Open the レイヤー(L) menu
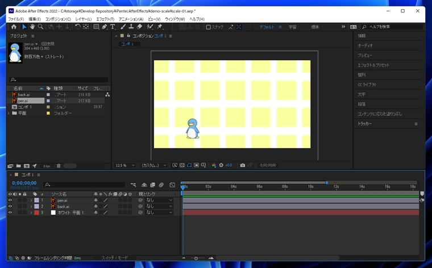This screenshot has height=268, width=432. (x=83, y=19)
